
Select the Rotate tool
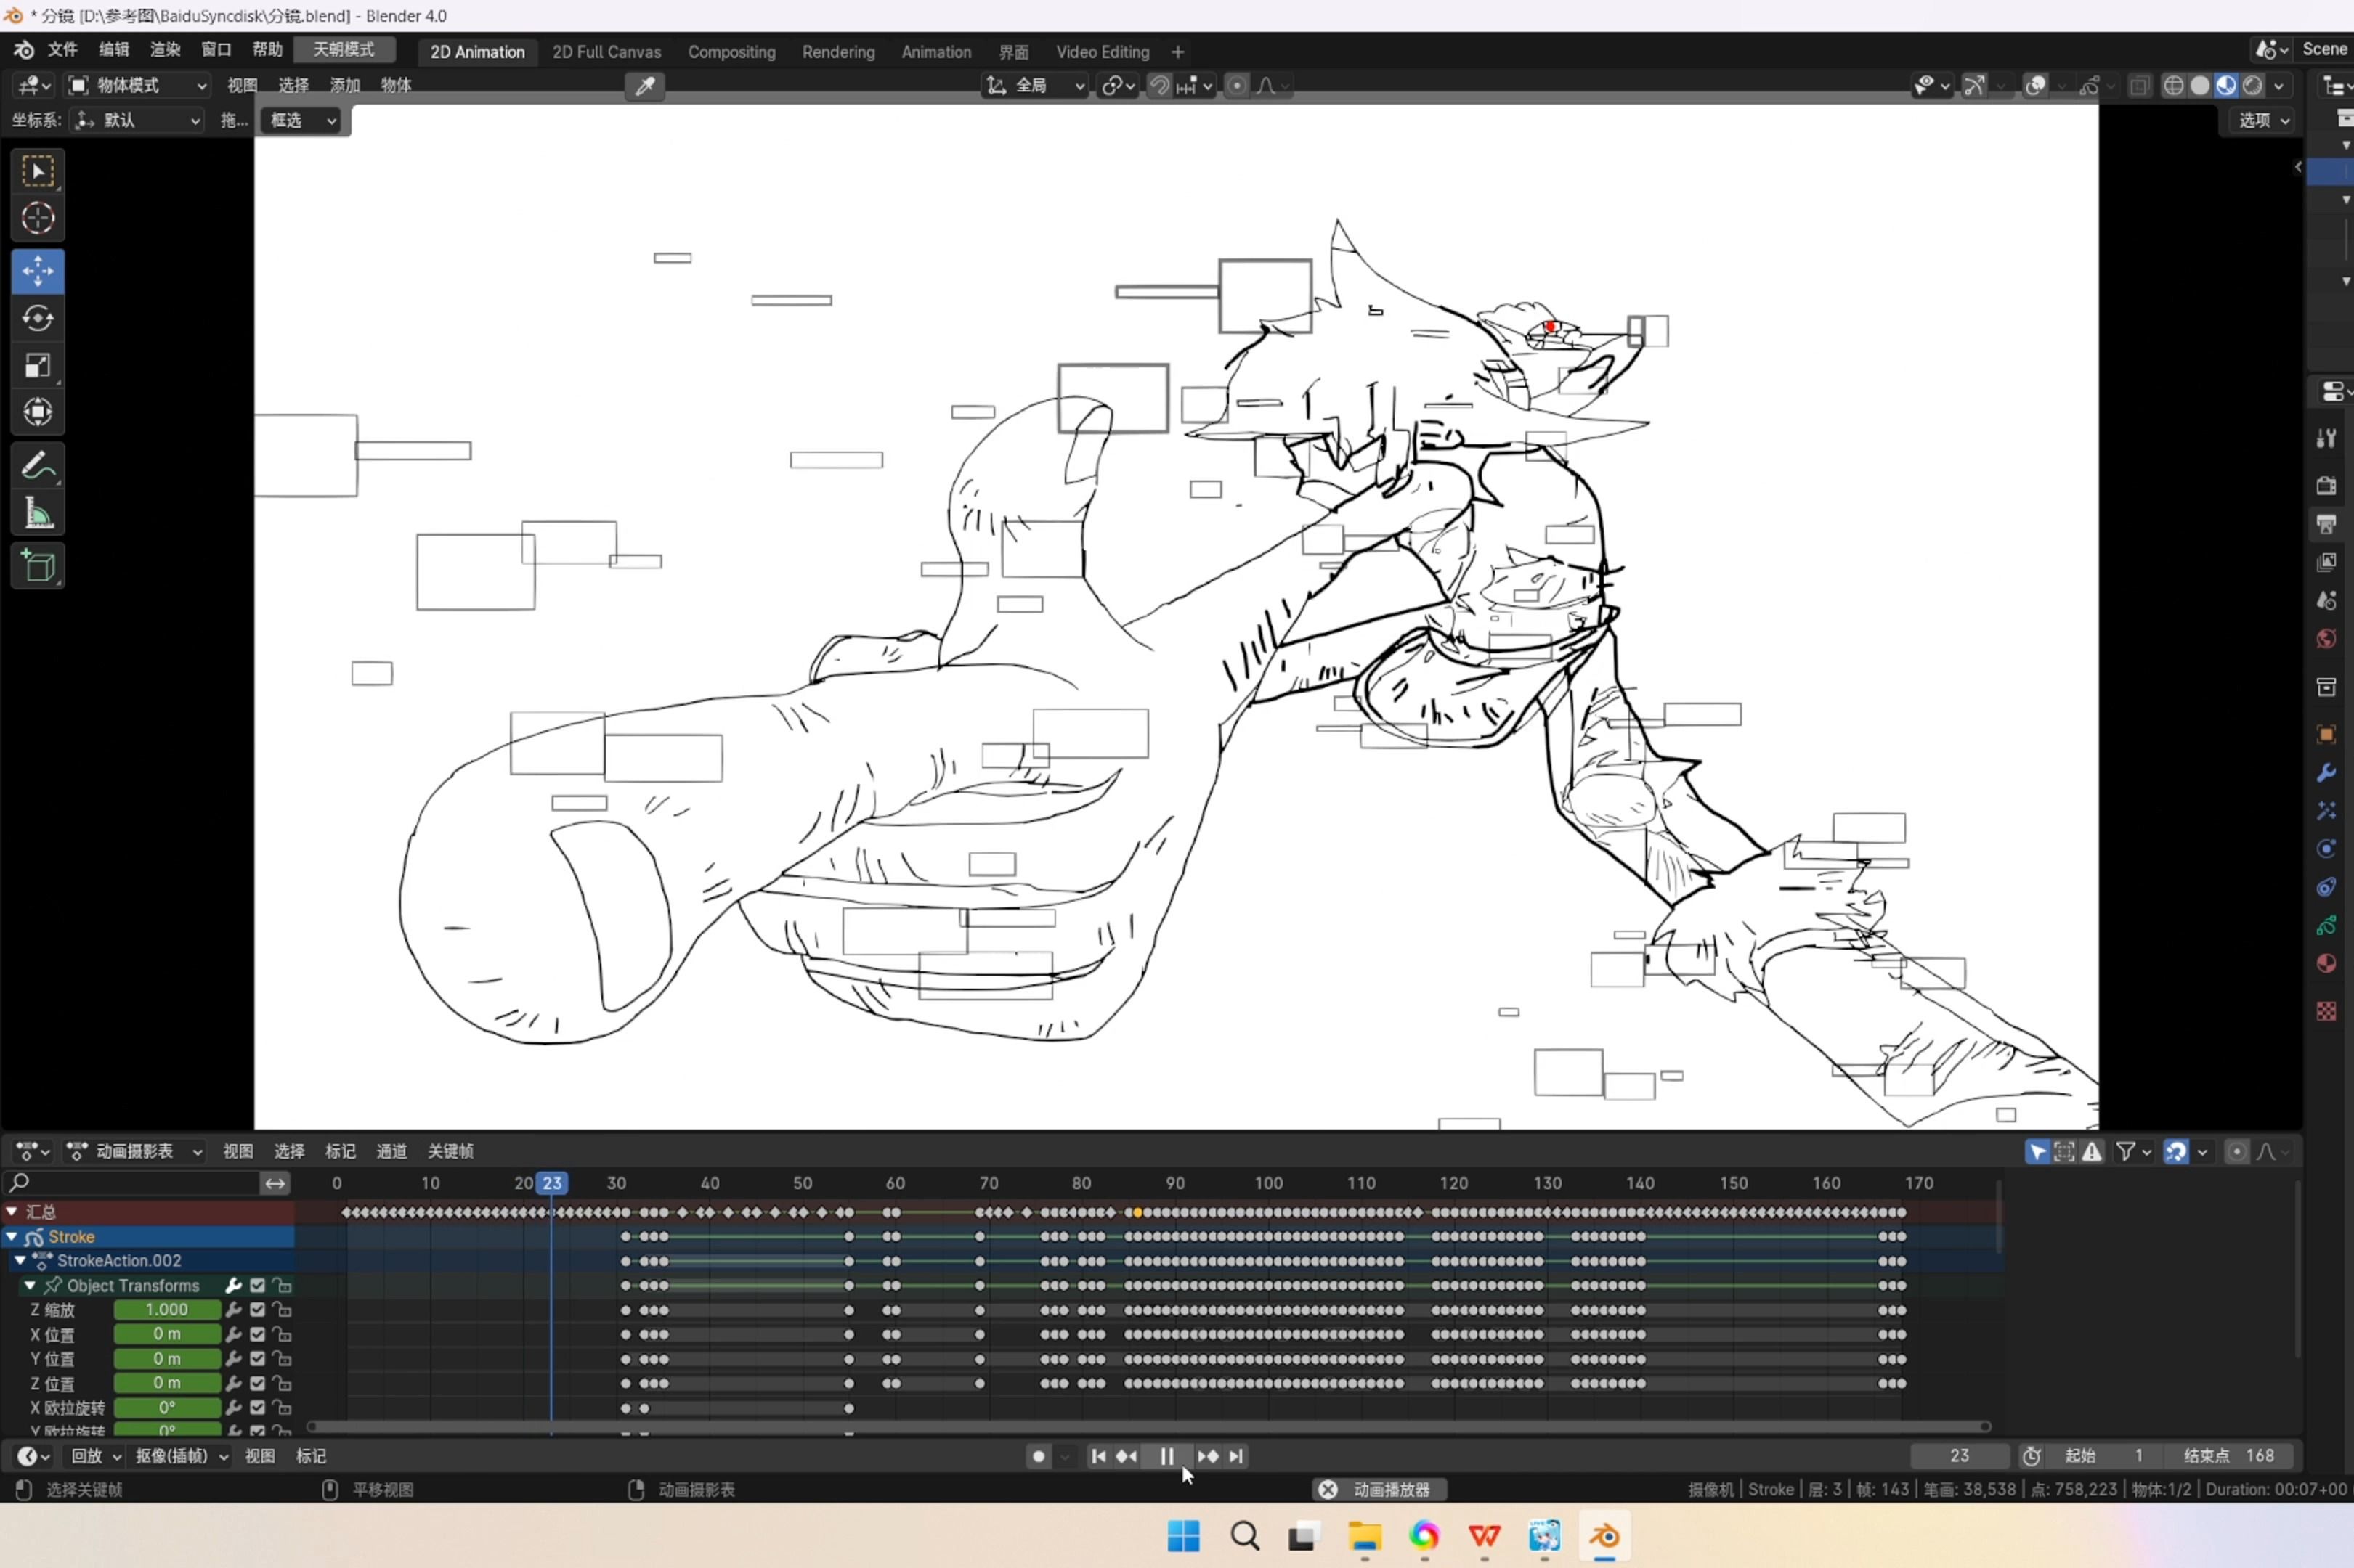pos(38,318)
